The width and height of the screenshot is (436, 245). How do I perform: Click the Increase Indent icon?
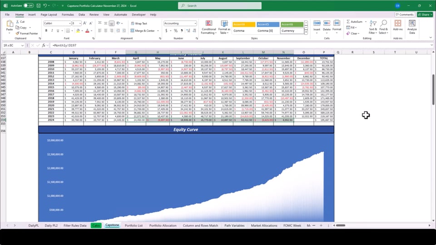point(124,30)
